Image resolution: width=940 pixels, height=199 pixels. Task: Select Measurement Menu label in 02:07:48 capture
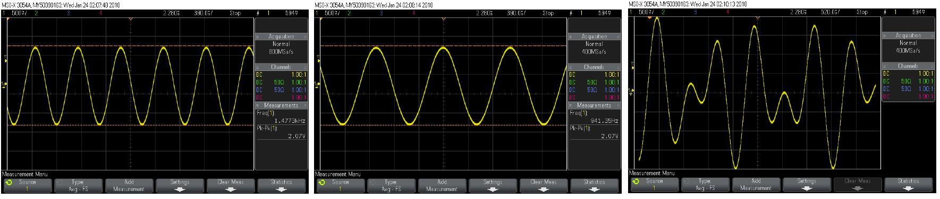[25, 174]
